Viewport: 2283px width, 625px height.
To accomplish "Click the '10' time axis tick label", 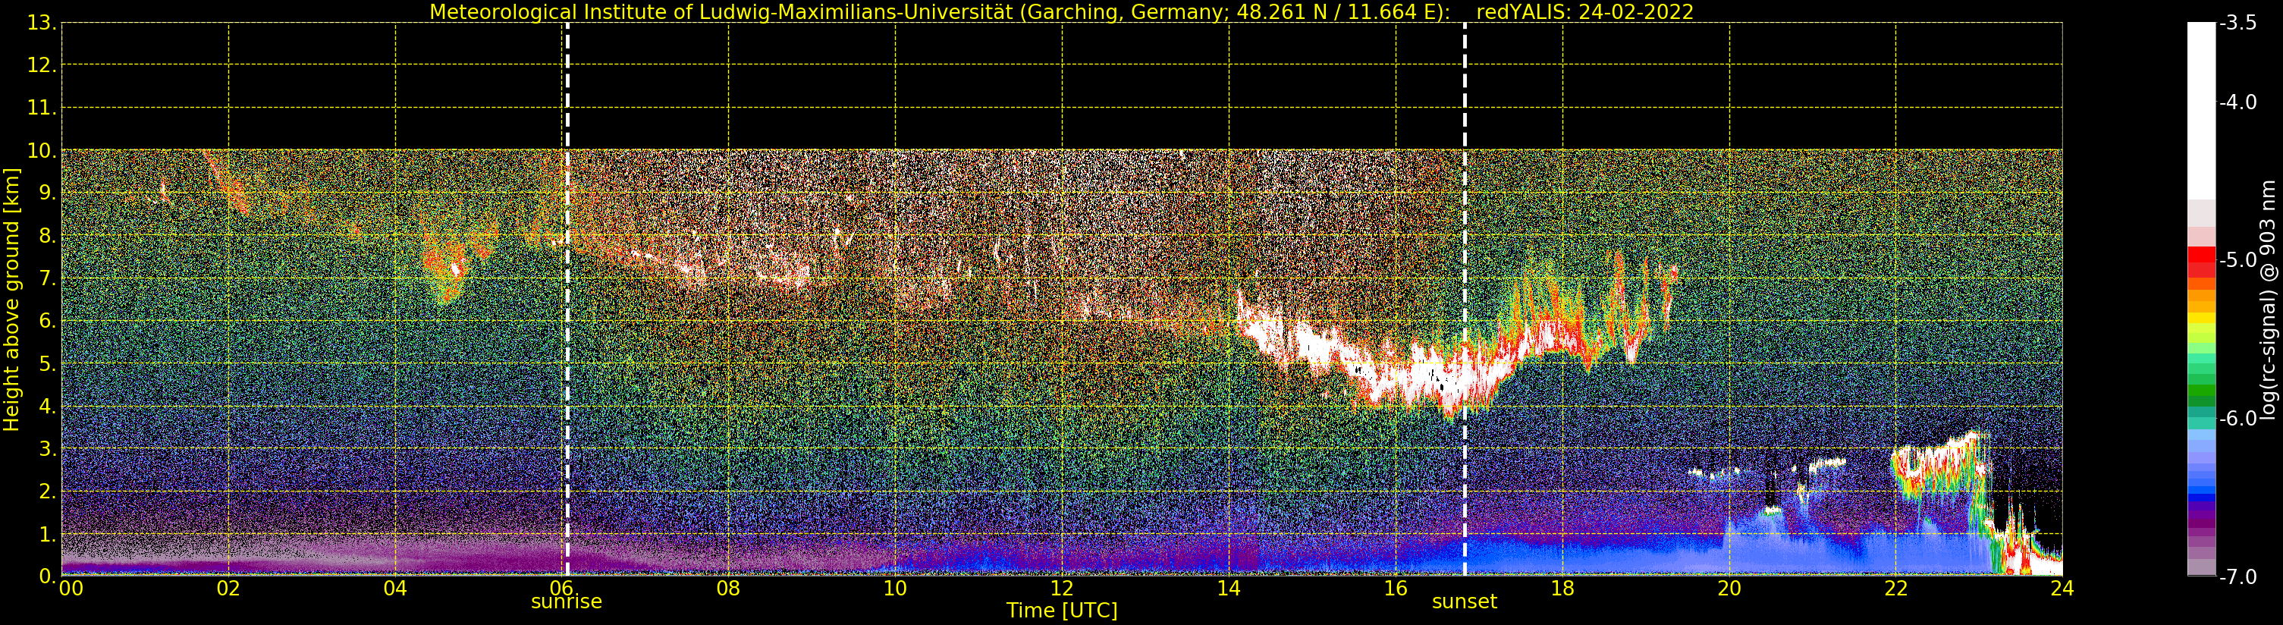I will [x=895, y=589].
